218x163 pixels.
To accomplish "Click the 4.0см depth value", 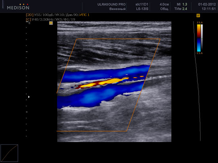I will 164,4.
